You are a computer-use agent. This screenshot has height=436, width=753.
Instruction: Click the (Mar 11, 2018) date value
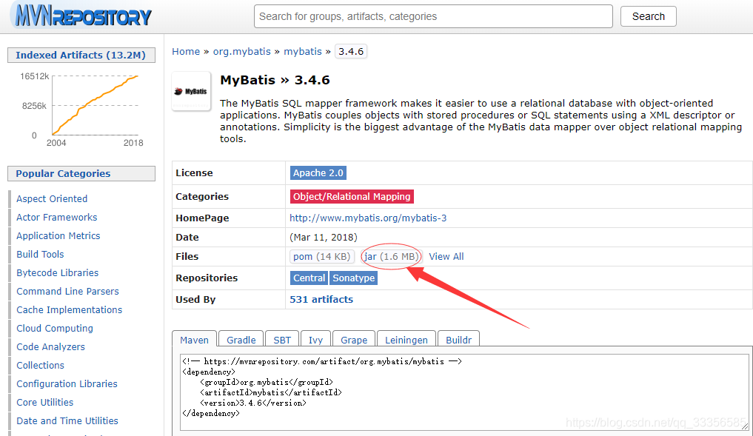tap(324, 237)
